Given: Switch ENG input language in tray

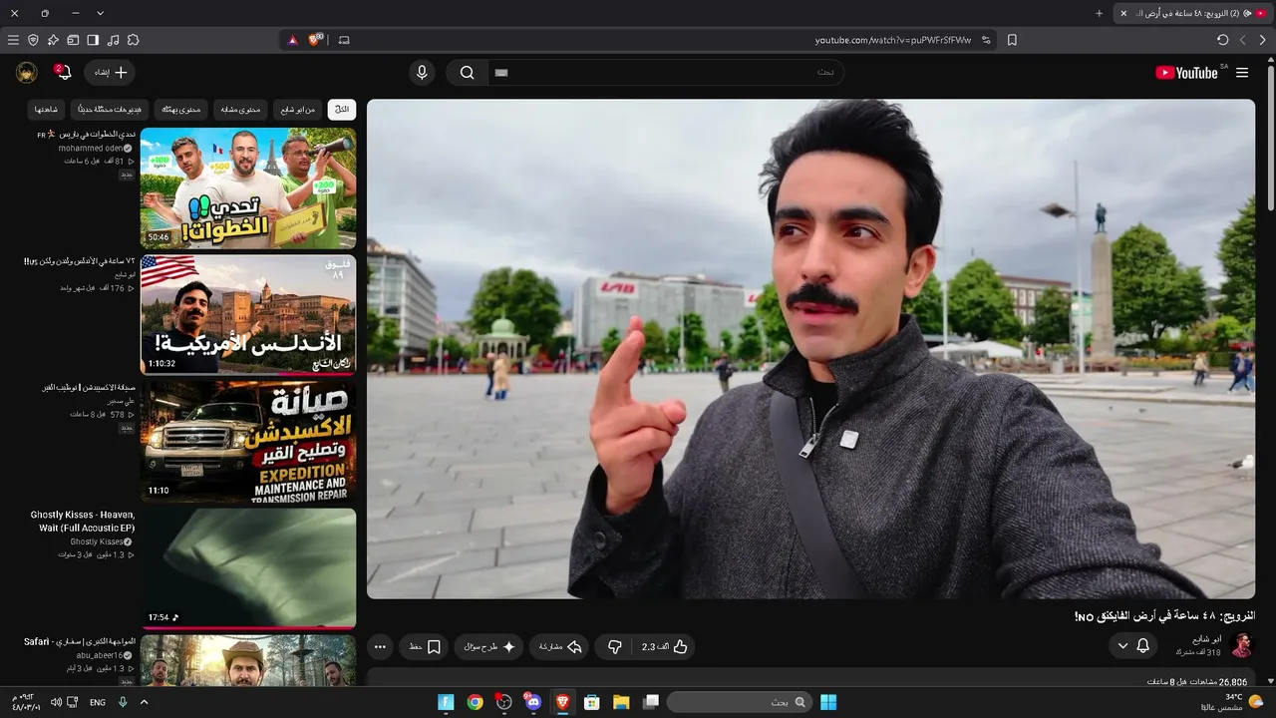Looking at the screenshot, I should (98, 702).
